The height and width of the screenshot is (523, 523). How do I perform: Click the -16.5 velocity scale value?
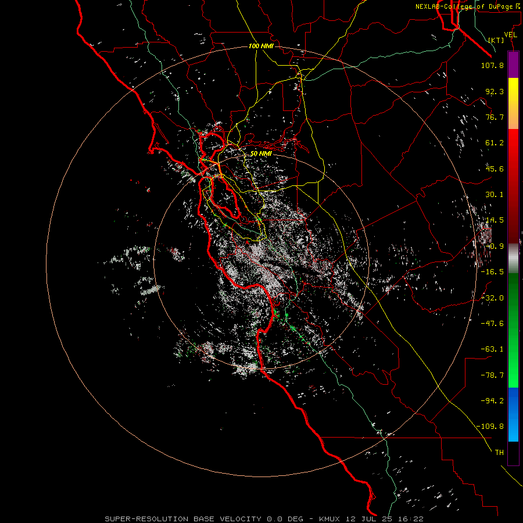492,272
